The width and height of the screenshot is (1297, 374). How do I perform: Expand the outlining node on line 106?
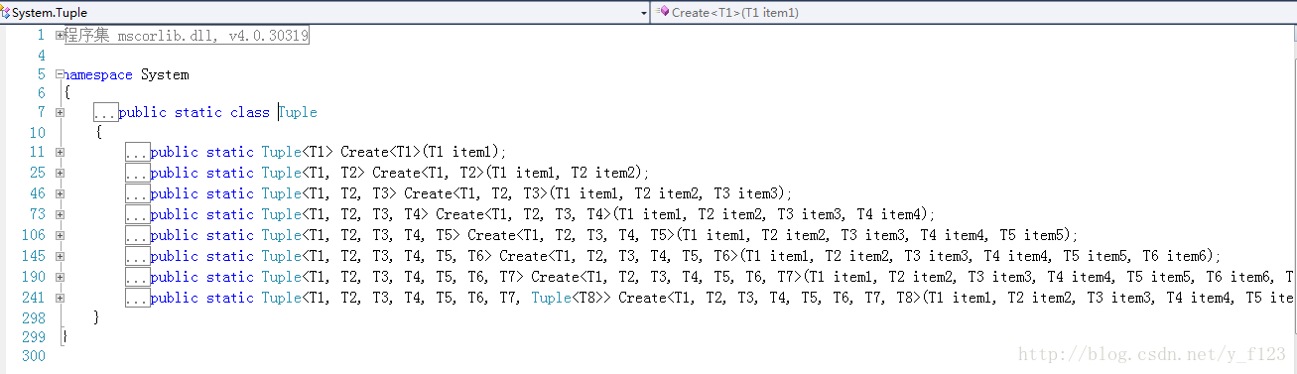click(61, 235)
